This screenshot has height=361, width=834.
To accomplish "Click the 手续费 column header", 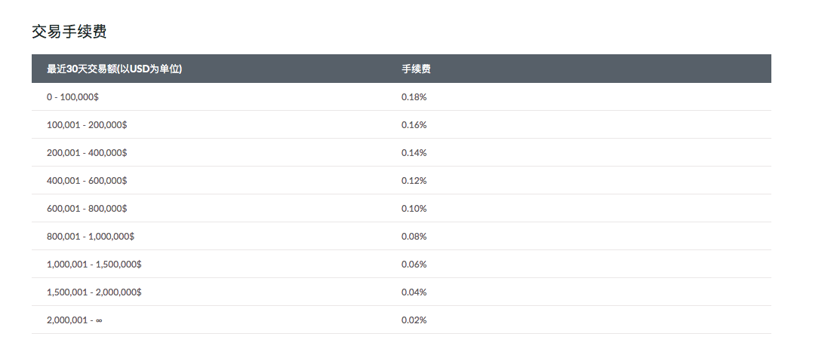I will pos(416,69).
